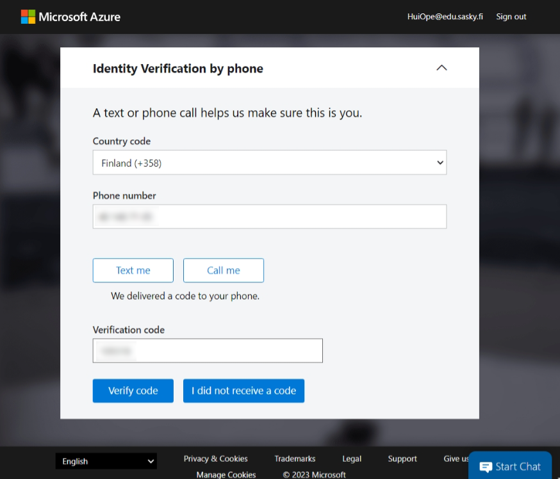Open the Manage Cookies link

point(226,475)
